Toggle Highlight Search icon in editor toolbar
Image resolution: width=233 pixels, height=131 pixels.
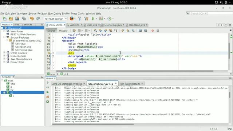pos(111,31)
